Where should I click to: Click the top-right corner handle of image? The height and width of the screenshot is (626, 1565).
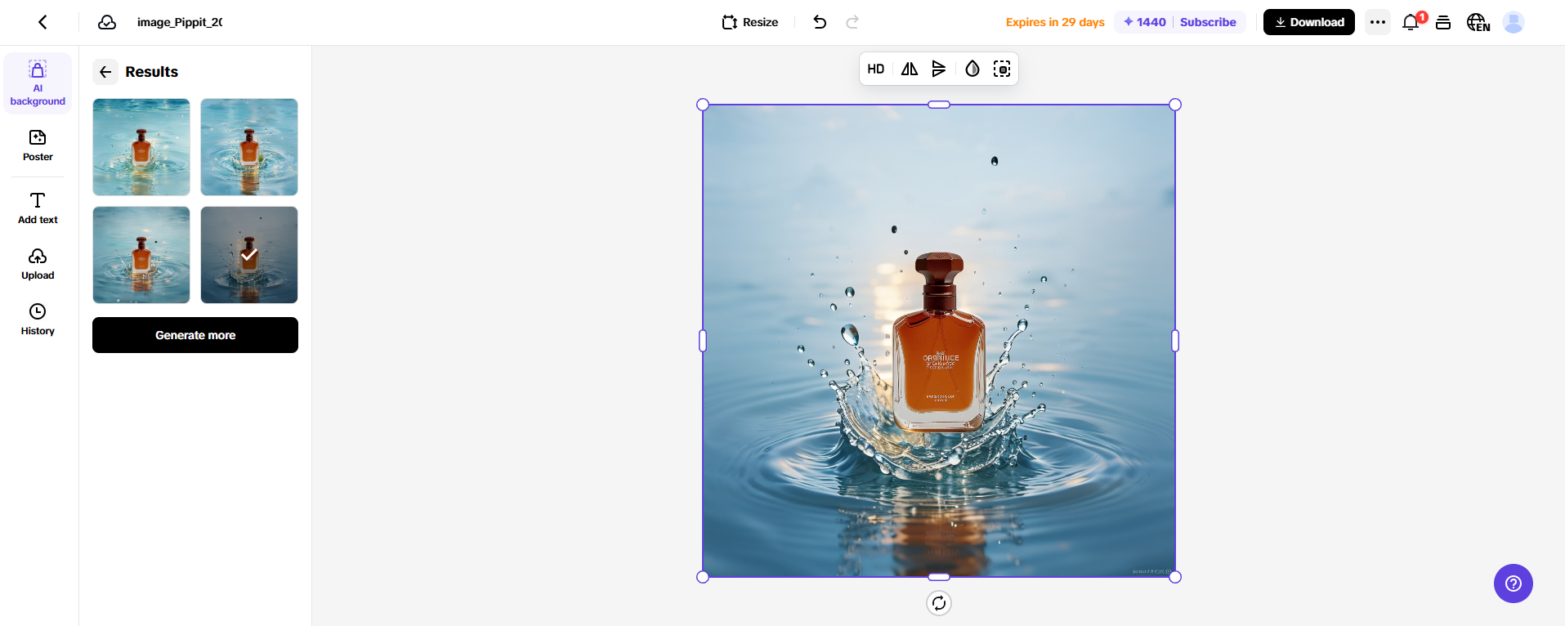[x=1175, y=105]
